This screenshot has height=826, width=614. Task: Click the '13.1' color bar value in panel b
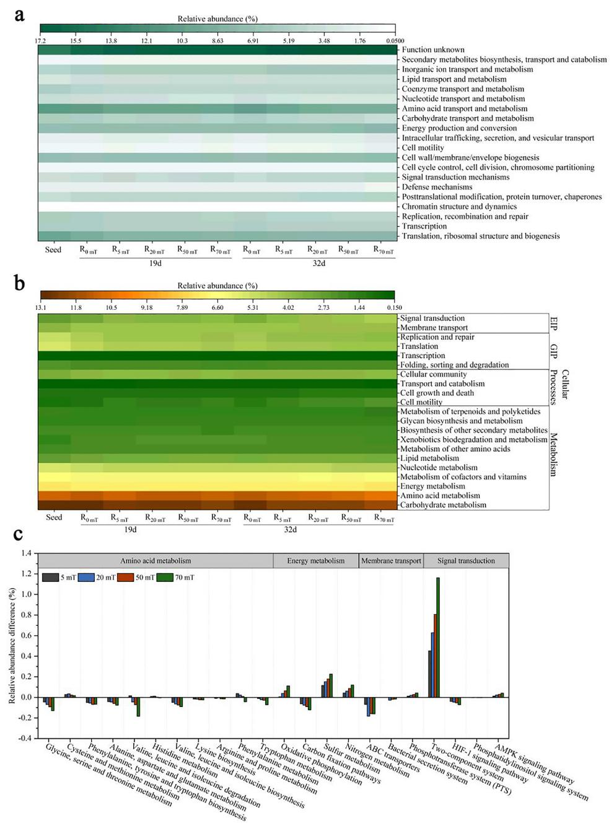pos(40,307)
